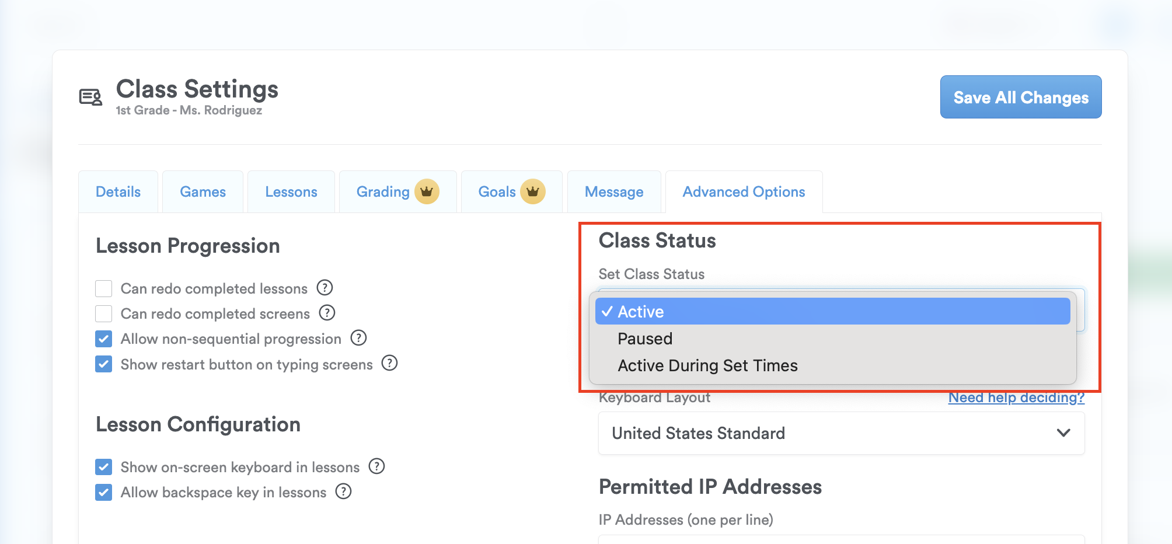The width and height of the screenshot is (1172, 544).
Task: Select 'Active During Set Times' option
Action: pos(707,365)
